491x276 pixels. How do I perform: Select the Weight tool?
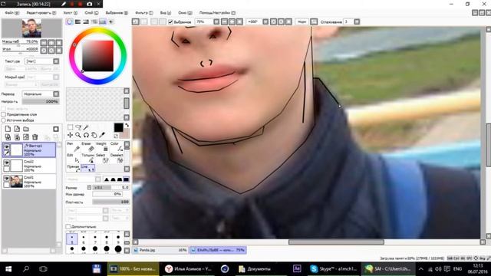click(102, 147)
